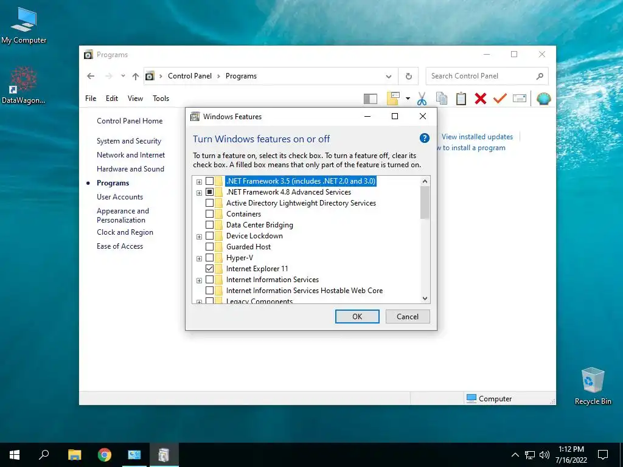Viewport: 623px width, 467px height.
Task: Click features list scrollbar thumb
Action: 425,202
